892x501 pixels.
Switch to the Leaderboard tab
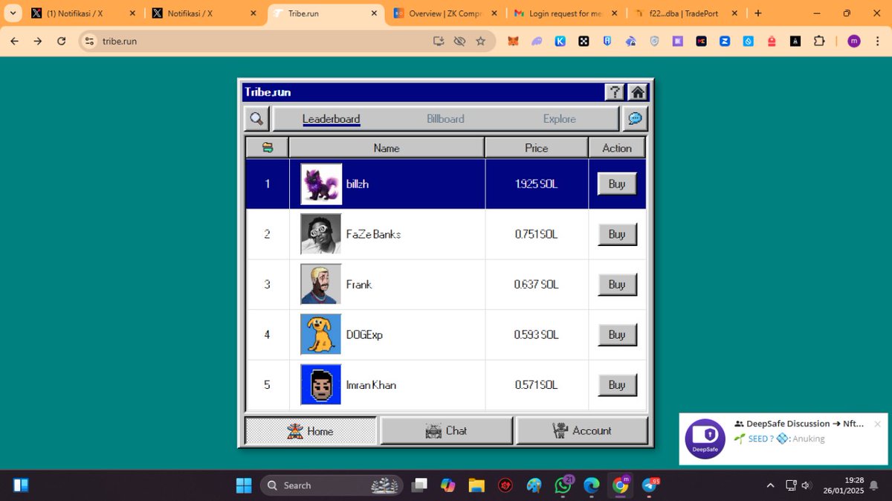331,119
